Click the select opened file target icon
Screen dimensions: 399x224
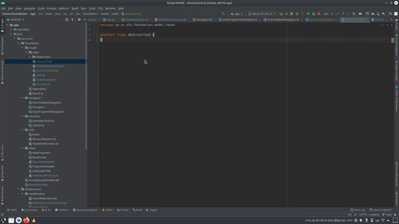coord(67,19)
